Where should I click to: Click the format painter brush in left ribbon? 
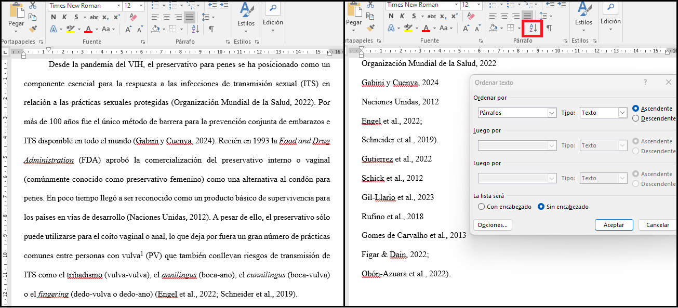pos(33,29)
